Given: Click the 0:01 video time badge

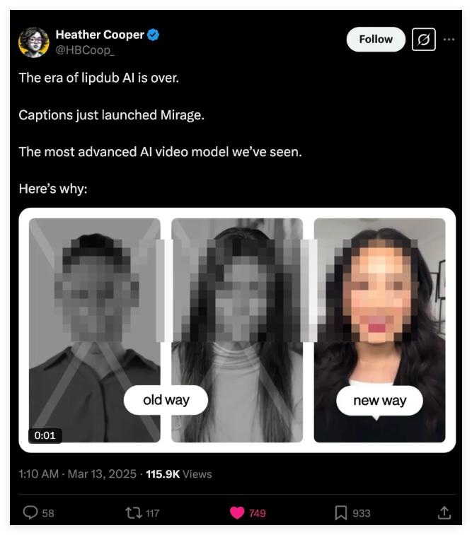Looking at the screenshot, I should (45, 435).
